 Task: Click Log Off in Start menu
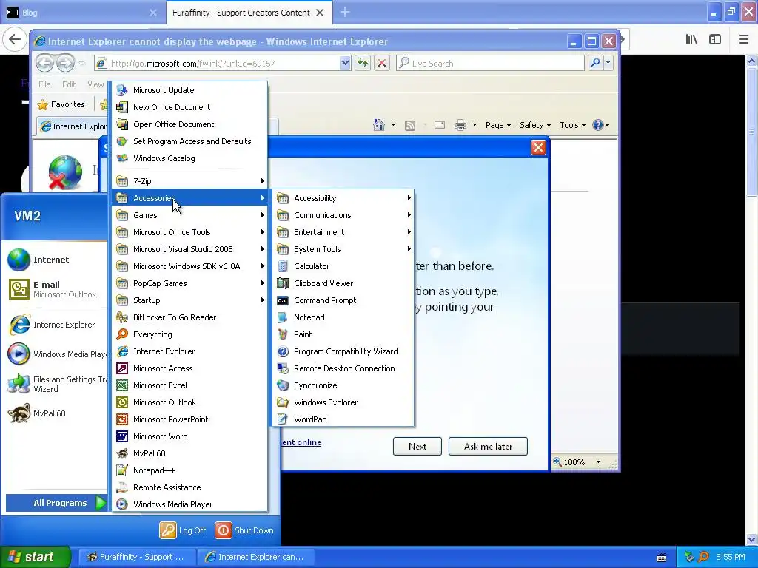click(x=183, y=530)
